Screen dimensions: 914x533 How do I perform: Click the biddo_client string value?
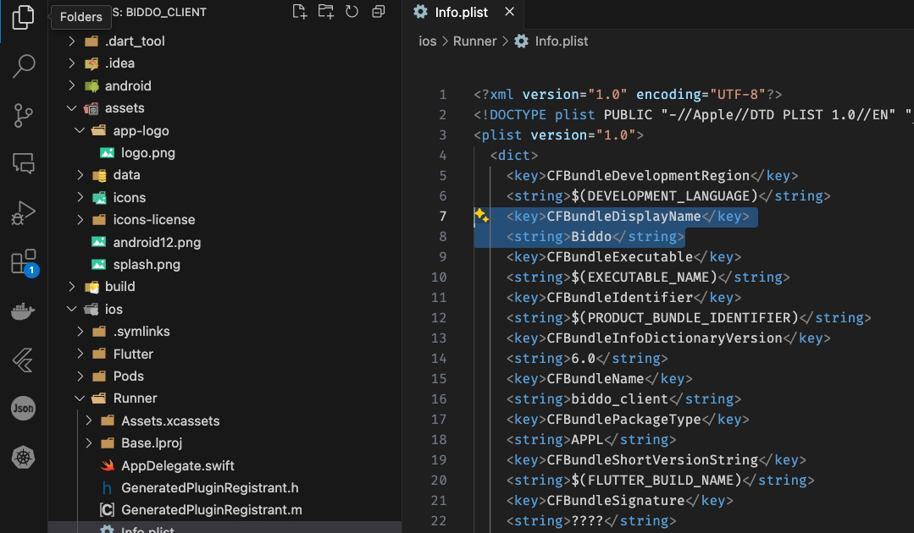click(x=619, y=398)
